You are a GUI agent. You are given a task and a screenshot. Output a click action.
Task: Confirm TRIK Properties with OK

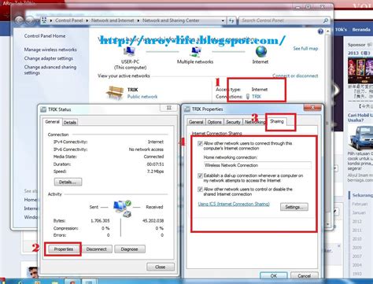[274, 275]
